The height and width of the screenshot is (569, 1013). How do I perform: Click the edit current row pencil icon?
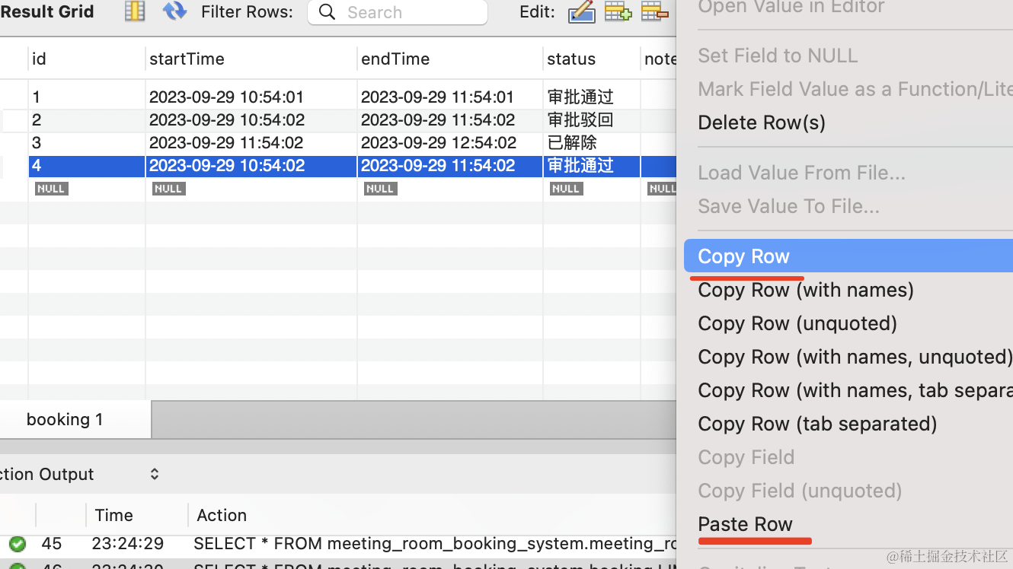click(x=582, y=11)
